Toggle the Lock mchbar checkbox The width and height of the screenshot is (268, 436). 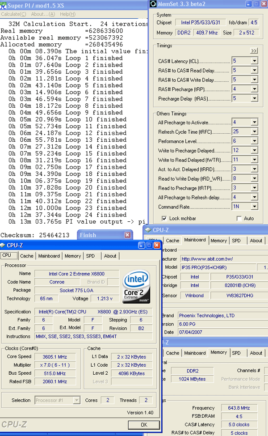(165, 218)
